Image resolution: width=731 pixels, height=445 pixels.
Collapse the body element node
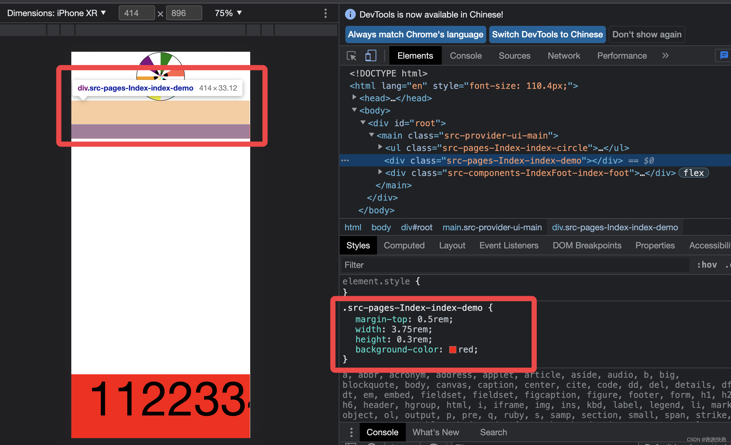(x=354, y=110)
